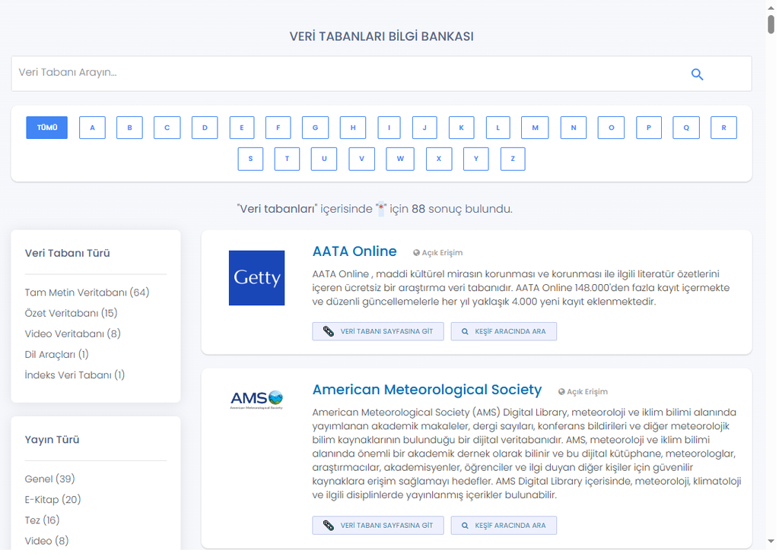Select İndeks Veri Tabanı (1) filter
Screen dimensions: 779x556
(x=75, y=375)
